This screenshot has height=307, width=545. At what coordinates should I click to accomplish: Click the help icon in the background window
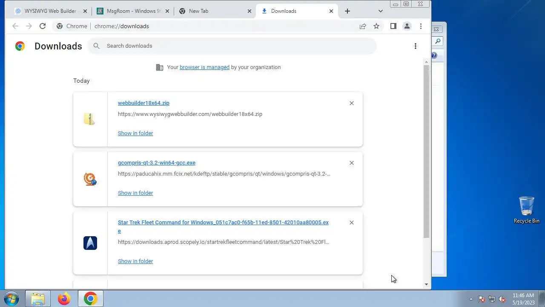pos(434,56)
